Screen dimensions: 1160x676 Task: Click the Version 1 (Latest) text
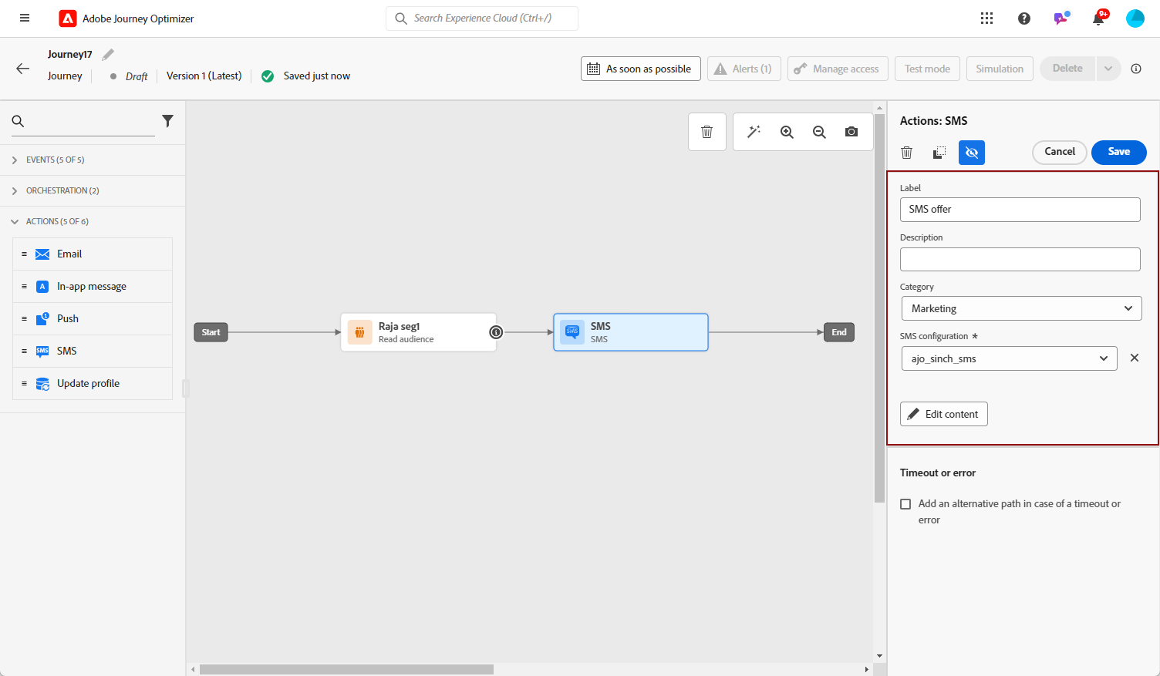tap(204, 76)
